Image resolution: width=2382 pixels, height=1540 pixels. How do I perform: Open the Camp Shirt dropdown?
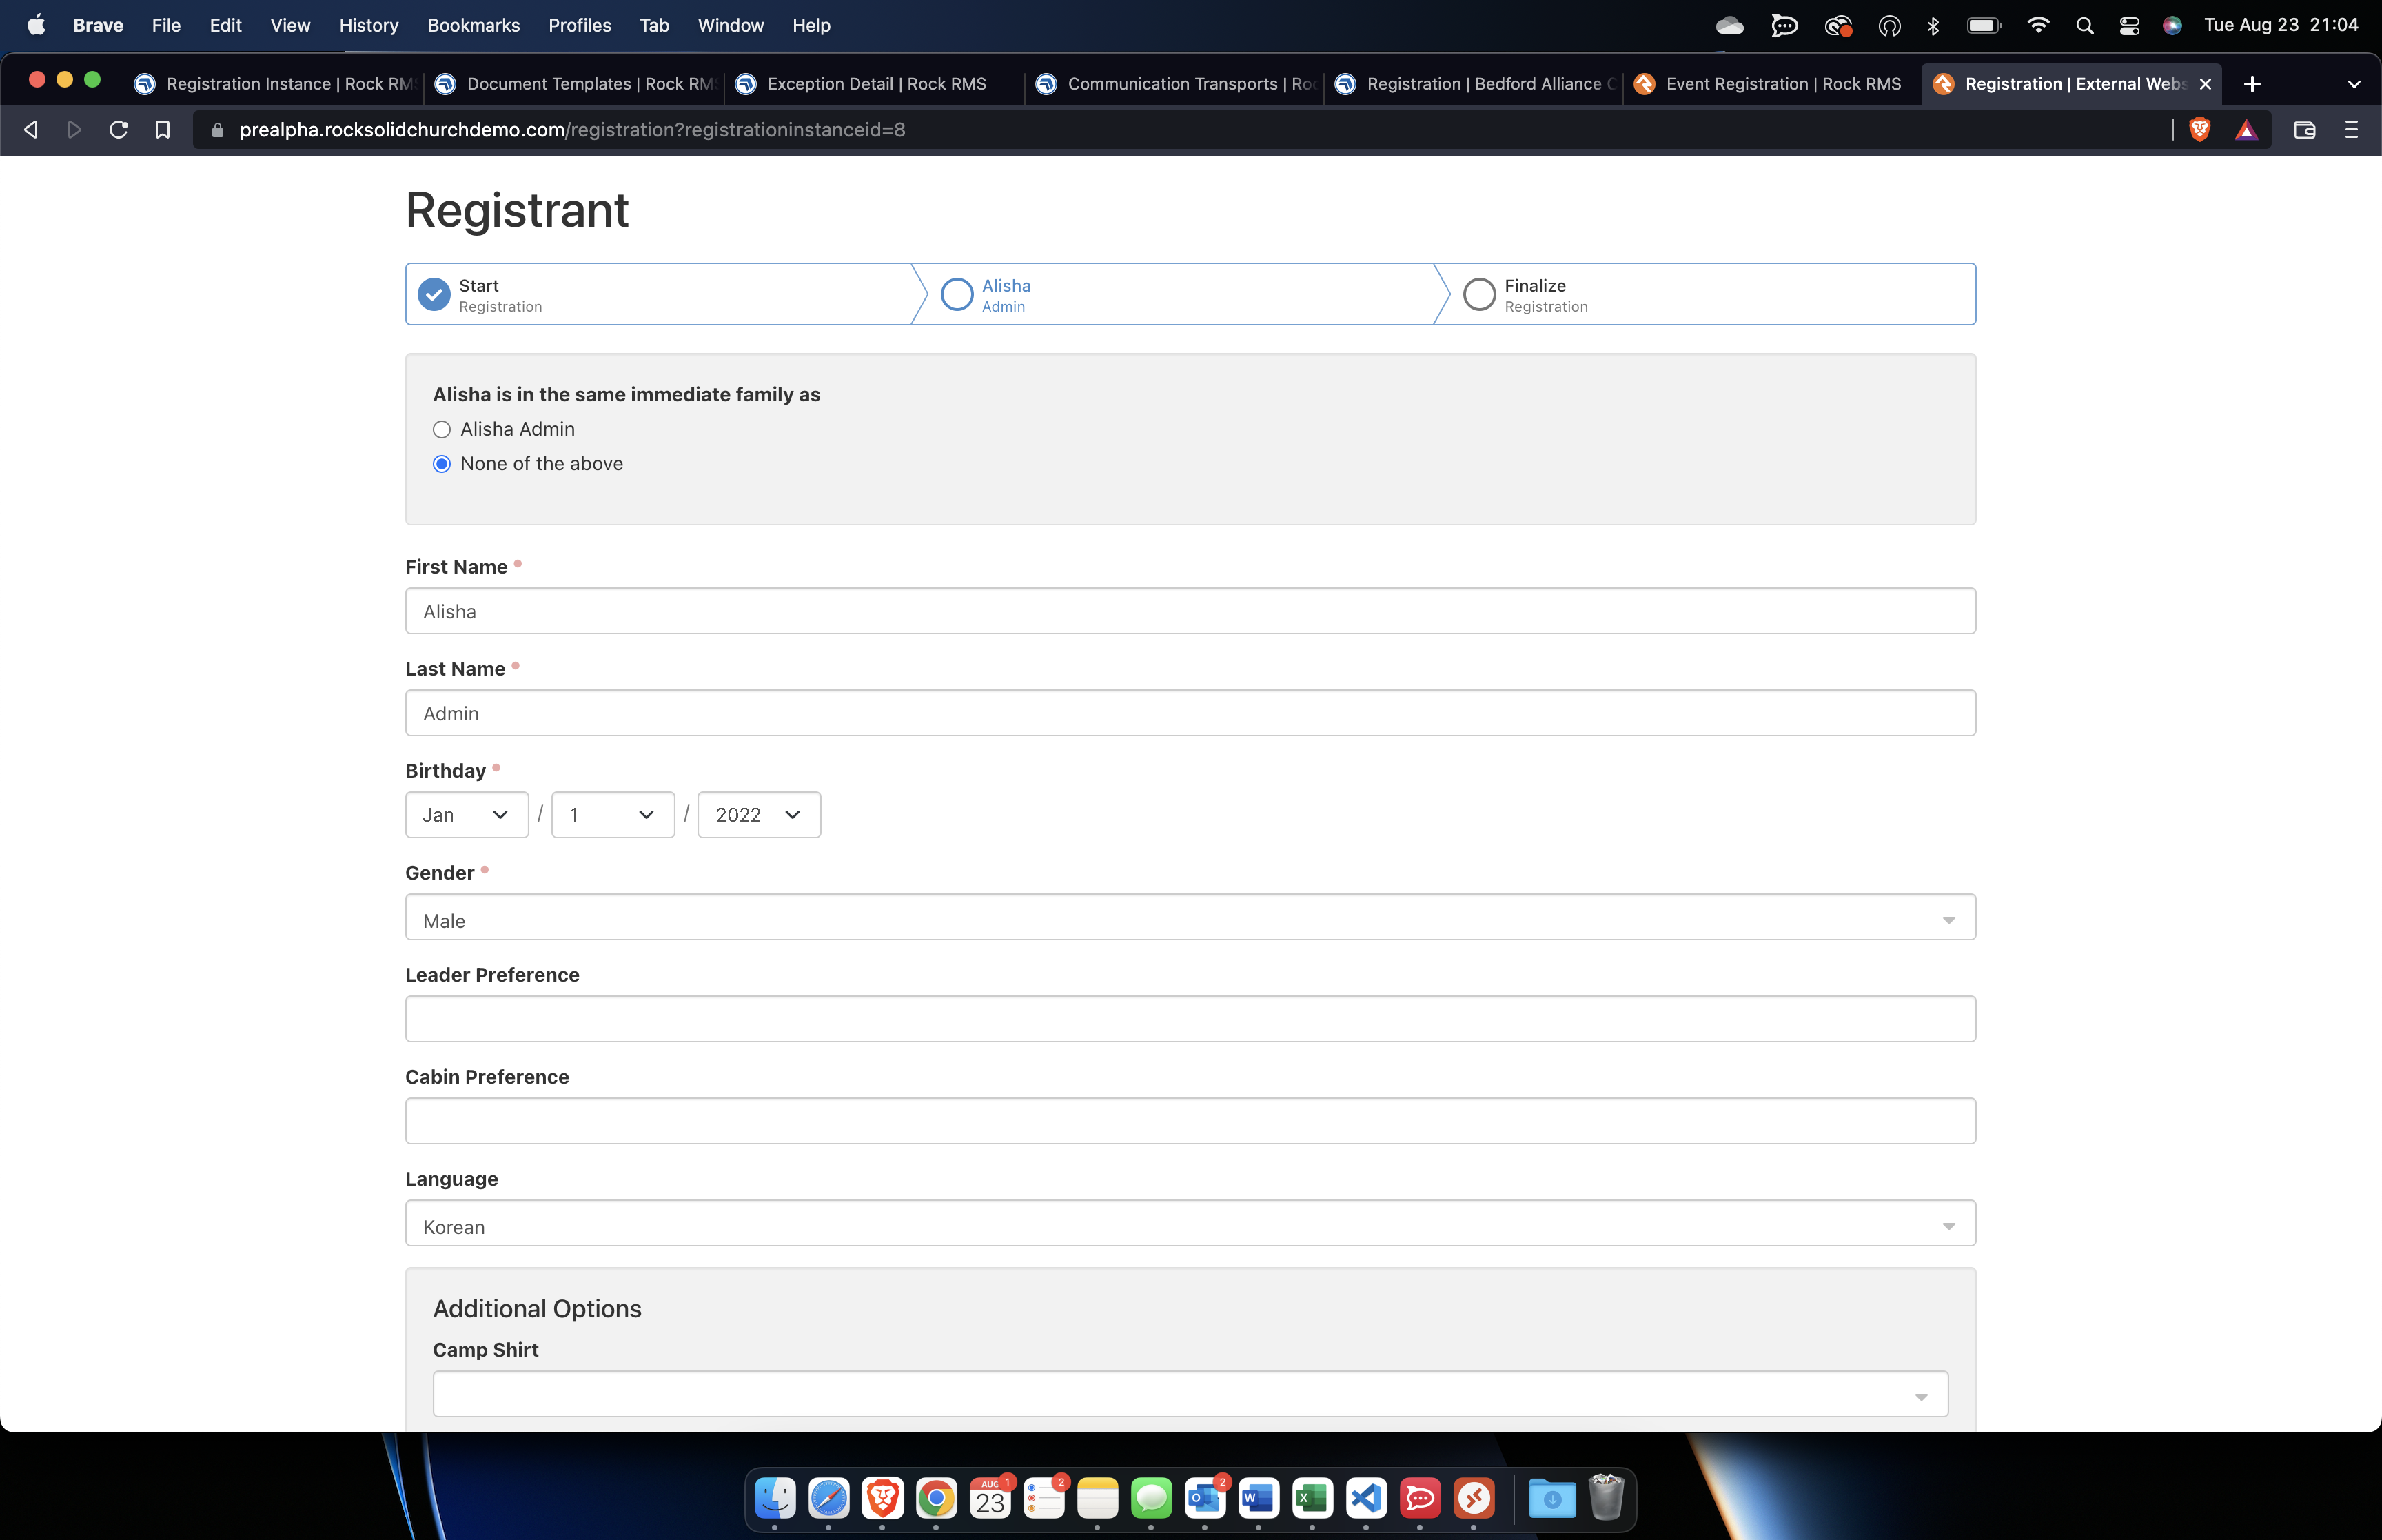point(1190,1394)
